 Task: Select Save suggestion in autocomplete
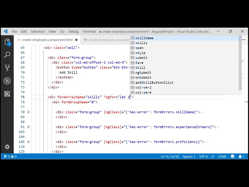[184, 63]
